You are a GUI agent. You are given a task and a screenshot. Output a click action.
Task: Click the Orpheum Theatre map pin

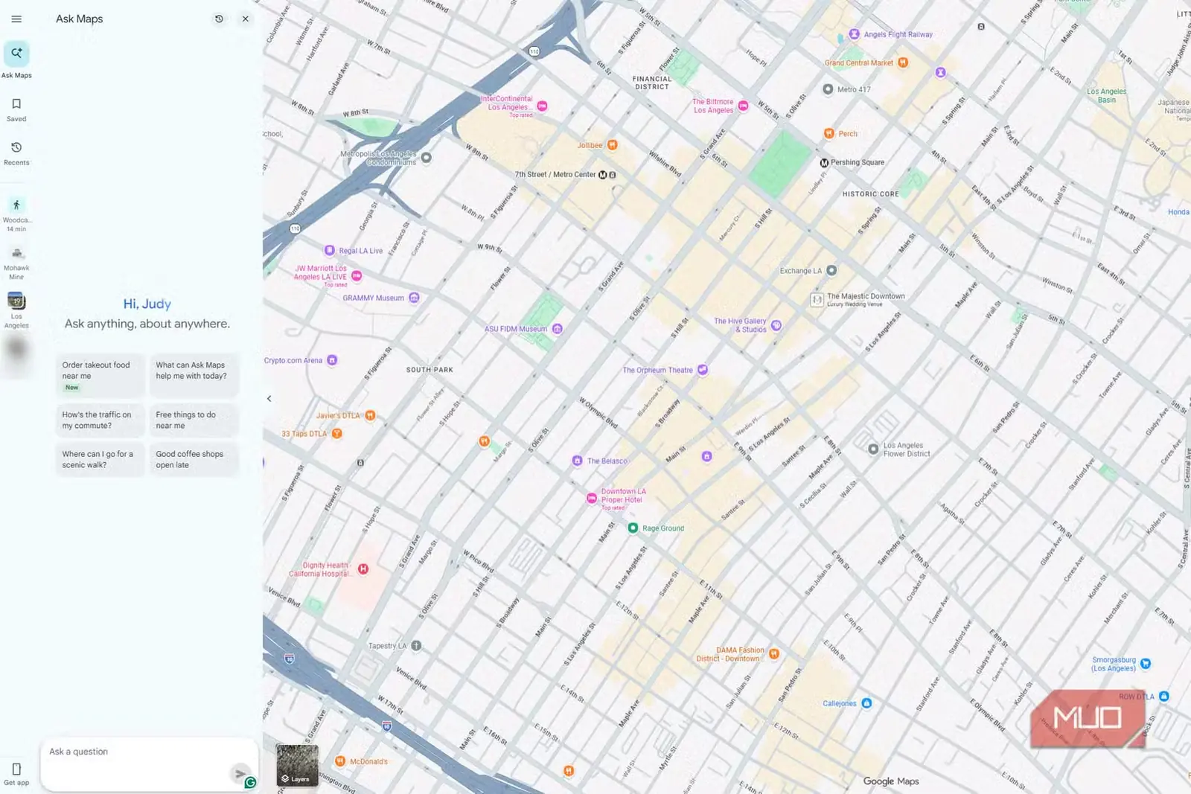click(x=703, y=370)
